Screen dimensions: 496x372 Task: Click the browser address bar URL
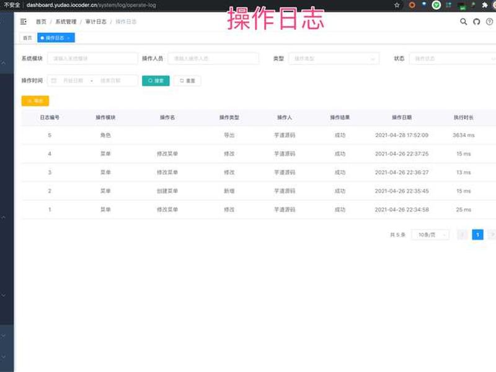[91, 5]
